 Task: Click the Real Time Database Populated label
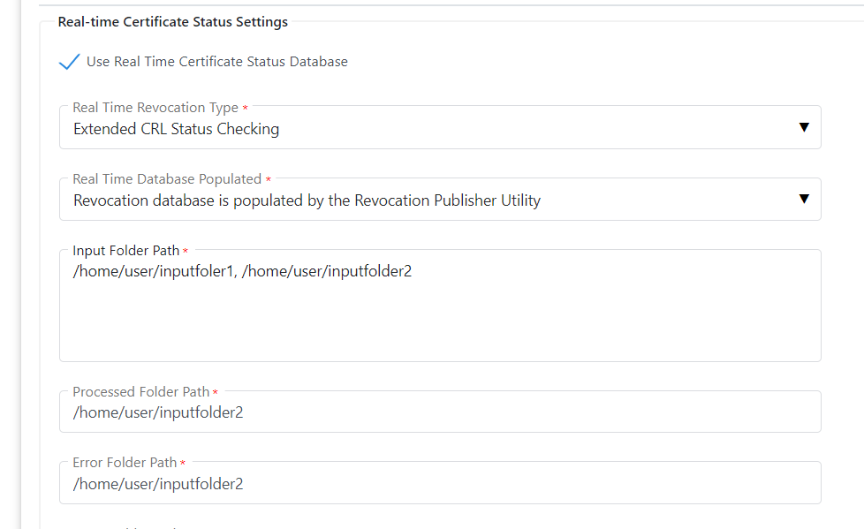coord(167,179)
